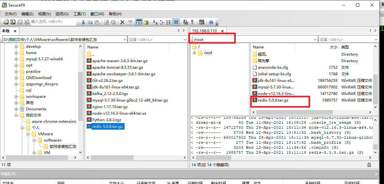The image size is (384, 184).
Task: Open the 视图(V) menu
Action: [x=44, y=14]
